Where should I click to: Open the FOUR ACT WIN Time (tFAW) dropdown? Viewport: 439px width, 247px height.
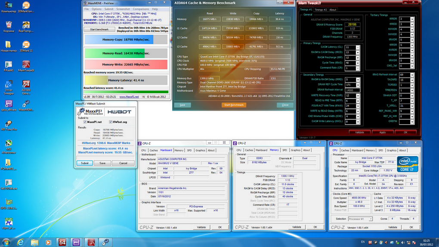pyautogui.click(x=358, y=106)
